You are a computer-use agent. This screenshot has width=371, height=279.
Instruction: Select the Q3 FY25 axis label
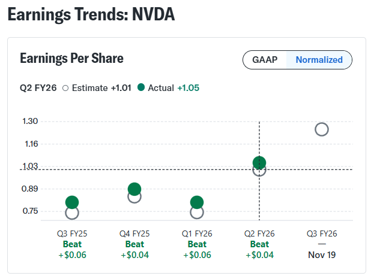point(72,233)
